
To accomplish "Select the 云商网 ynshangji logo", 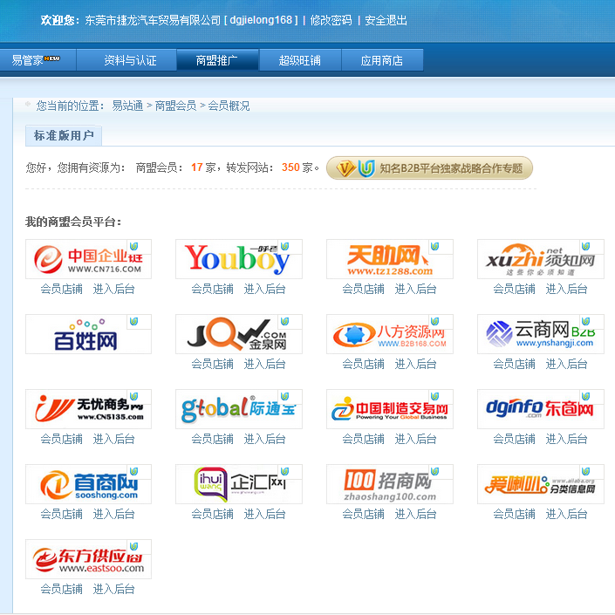I will pyautogui.click(x=540, y=334).
